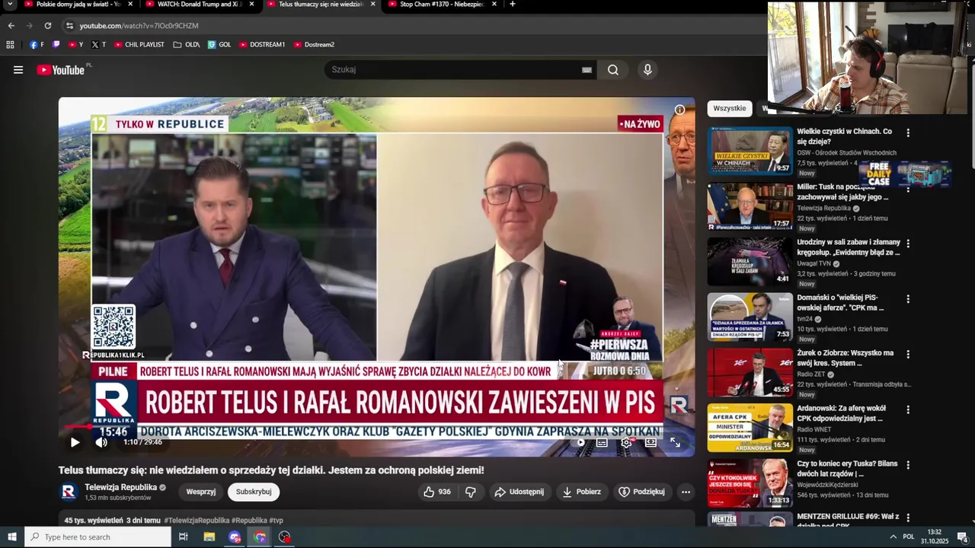Open Facebook bookmark F
This screenshot has height=548, width=975.
coord(37,45)
